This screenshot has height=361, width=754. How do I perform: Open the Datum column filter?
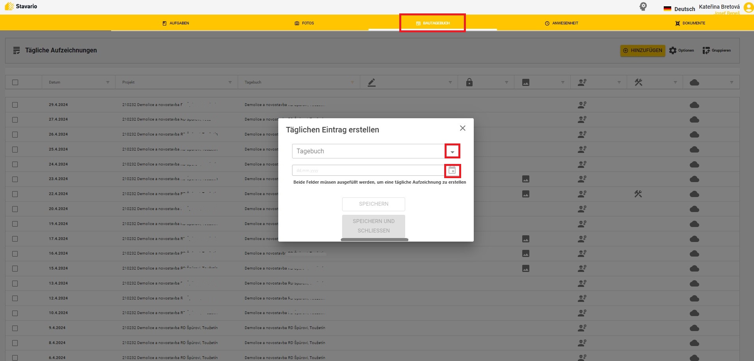(108, 82)
